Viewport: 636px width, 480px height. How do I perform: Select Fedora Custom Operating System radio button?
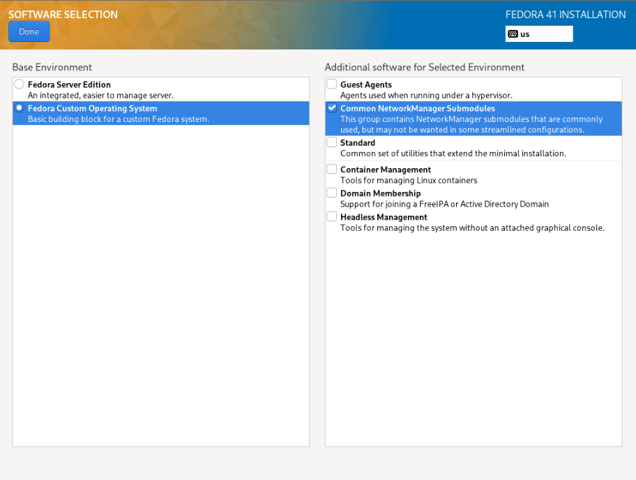(19, 108)
